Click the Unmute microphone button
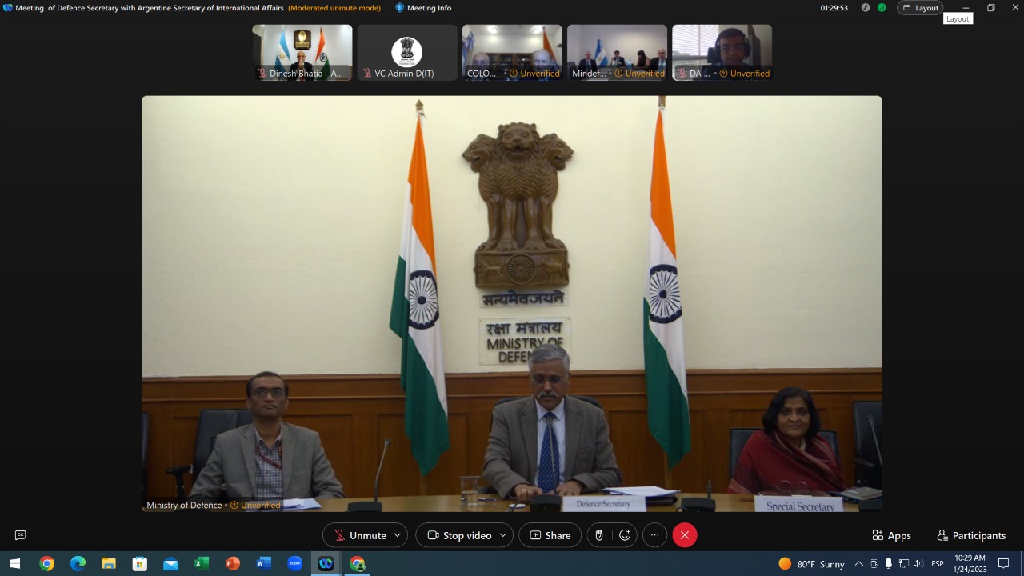 359,535
